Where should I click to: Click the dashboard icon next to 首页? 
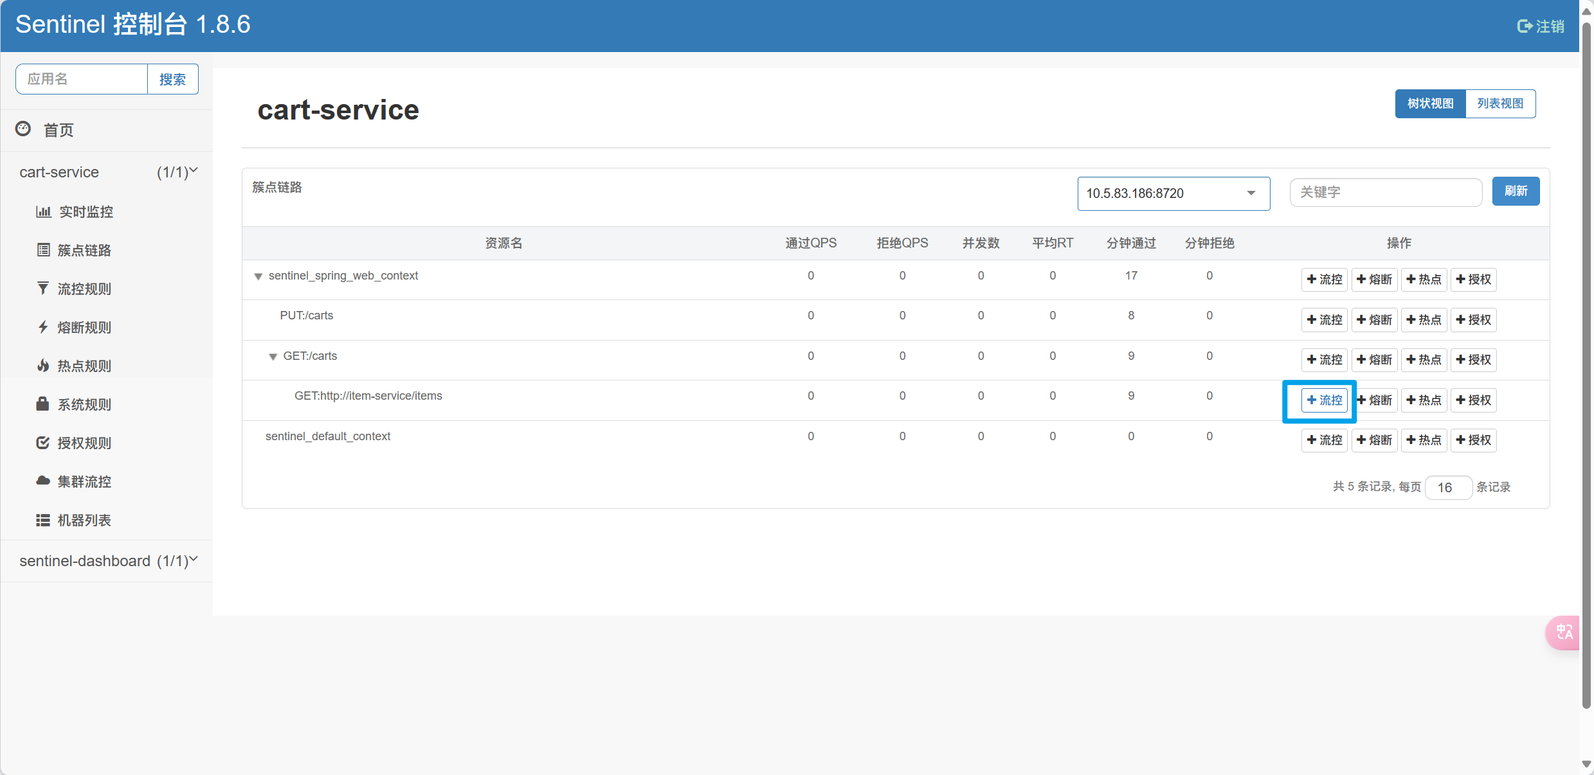[23, 129]
